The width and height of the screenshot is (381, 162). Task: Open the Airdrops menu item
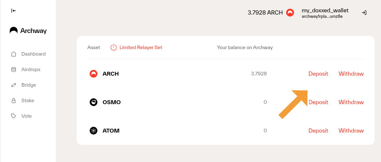point(31,70)
